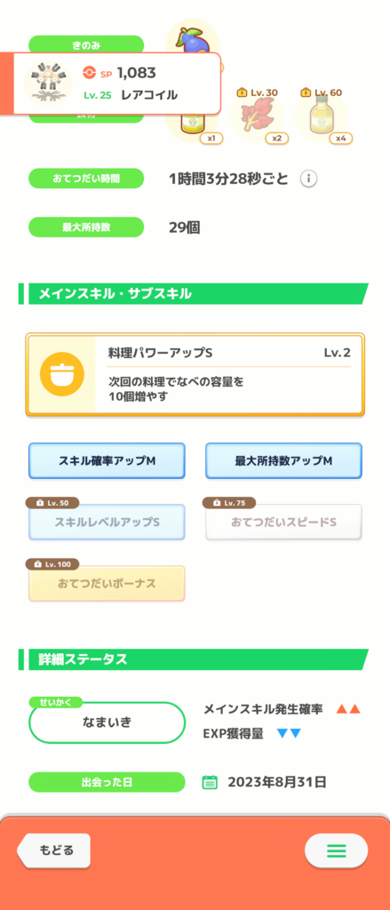Tap the locked おてつだいスピードS sub skill
This screenshot has height=910, width=390.
[283, 522]
